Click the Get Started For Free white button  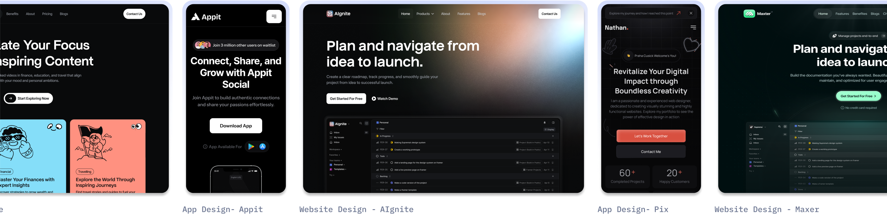tap(346, 99)
